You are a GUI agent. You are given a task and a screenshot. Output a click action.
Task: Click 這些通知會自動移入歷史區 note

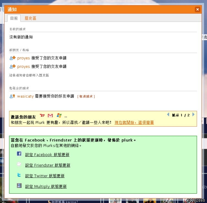tap(29, 75)
